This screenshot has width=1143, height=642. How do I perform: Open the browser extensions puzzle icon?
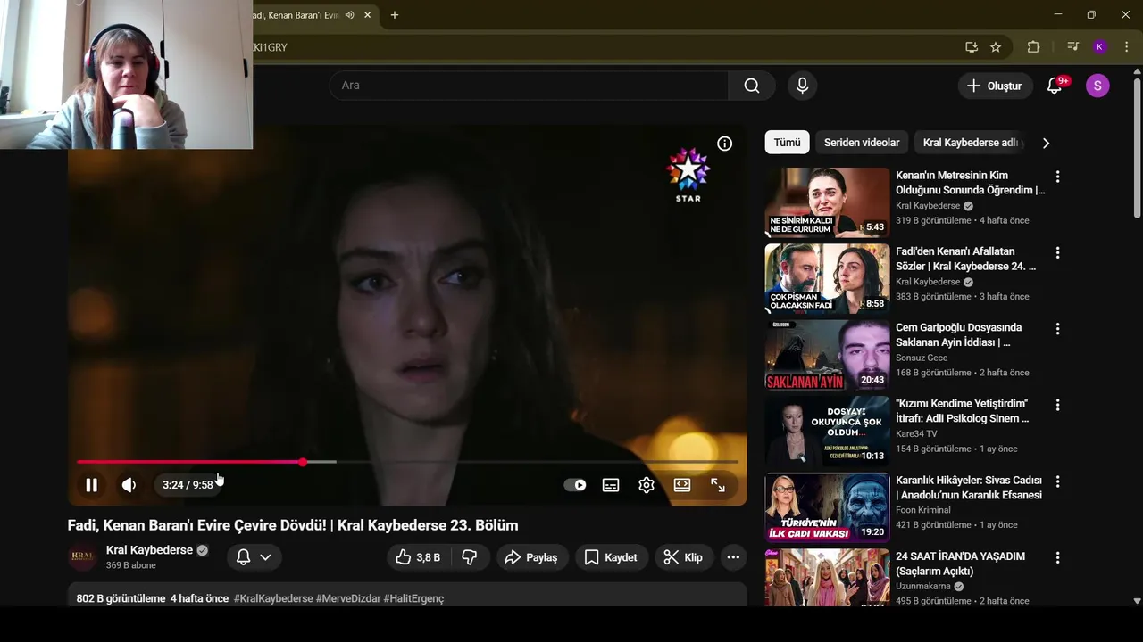[x=1033, y=47]
